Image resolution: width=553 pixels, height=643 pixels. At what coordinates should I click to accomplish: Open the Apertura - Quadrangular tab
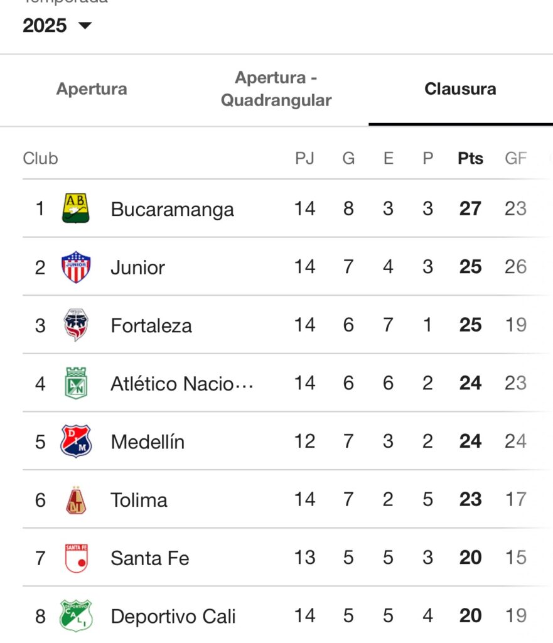276,89
